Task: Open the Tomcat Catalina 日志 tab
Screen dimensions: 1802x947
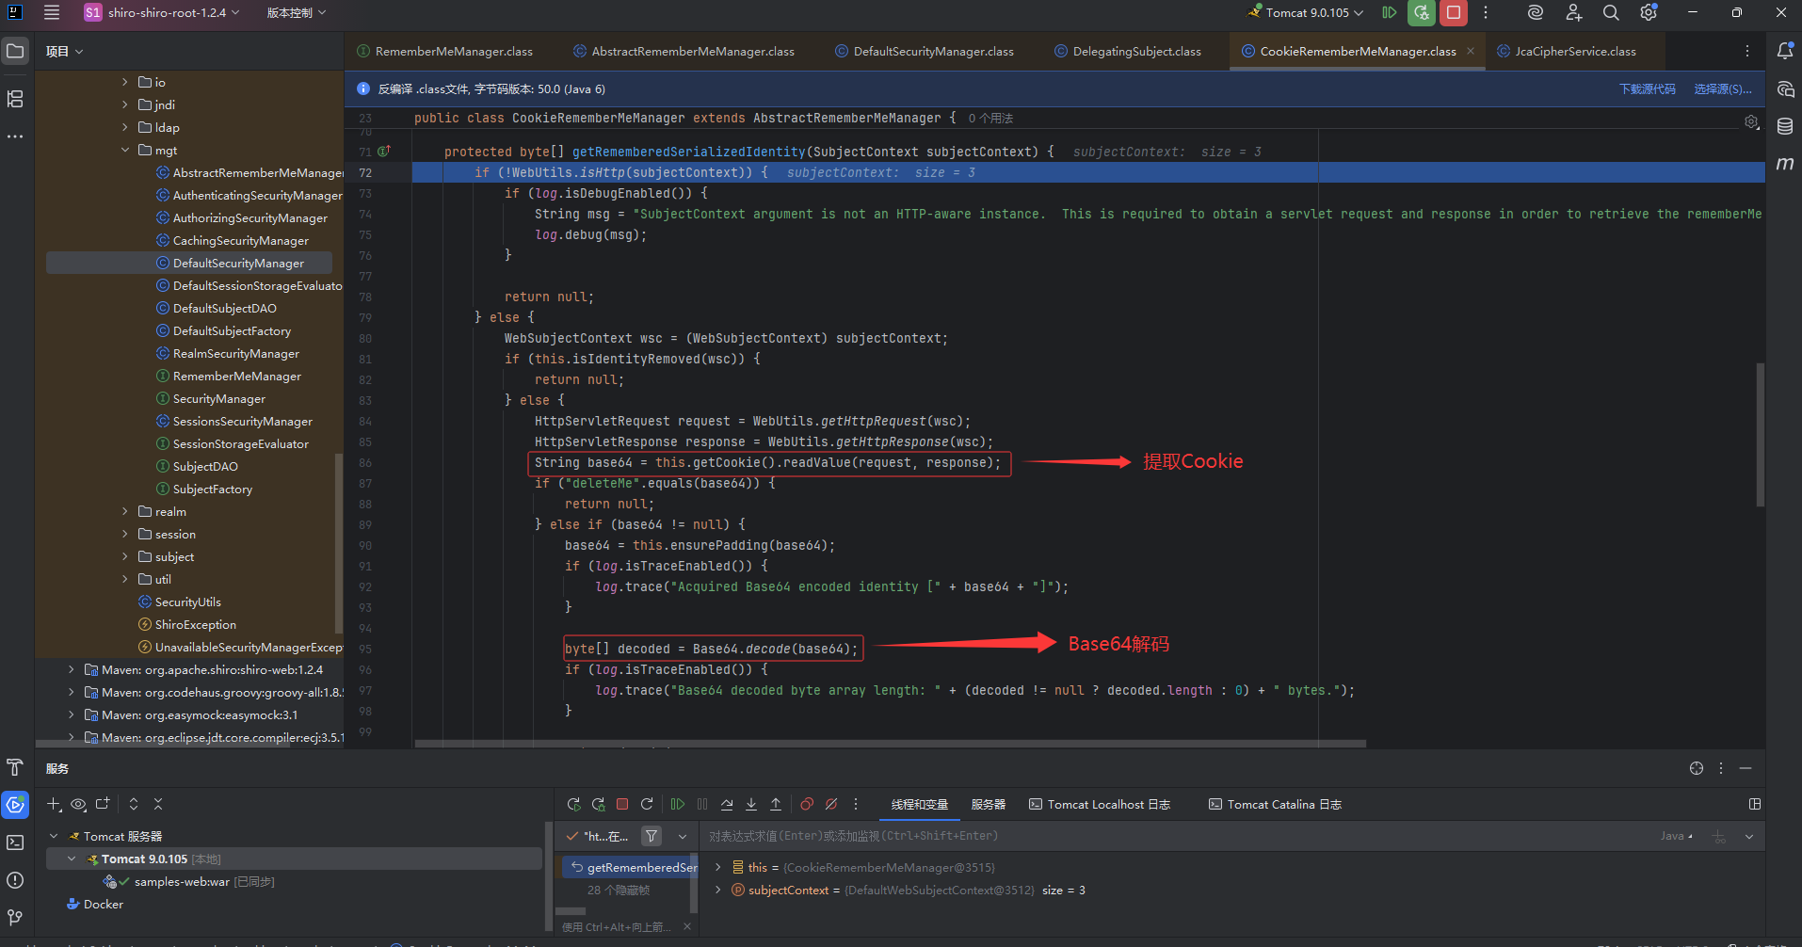Action: (x=1275, y=805)
